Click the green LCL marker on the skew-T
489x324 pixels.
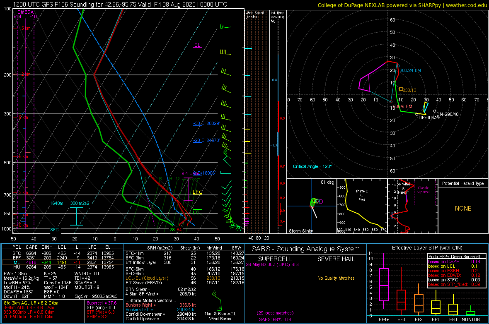[x=197, y=212]
